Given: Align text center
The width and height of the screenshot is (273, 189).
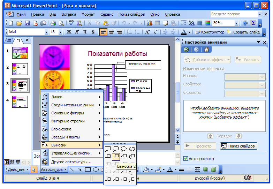Looking at the screenshot, I should point(111,32).
